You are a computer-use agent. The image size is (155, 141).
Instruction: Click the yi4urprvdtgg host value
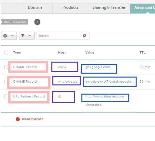coord(68,82)
